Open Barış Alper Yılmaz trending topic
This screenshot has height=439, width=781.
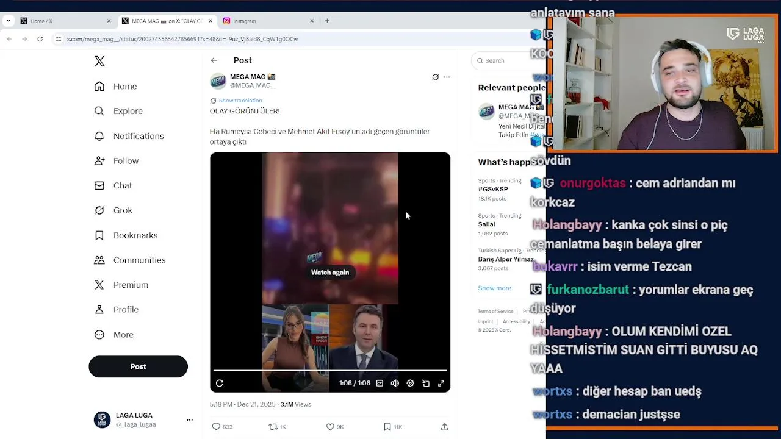(x=506, y=259)
